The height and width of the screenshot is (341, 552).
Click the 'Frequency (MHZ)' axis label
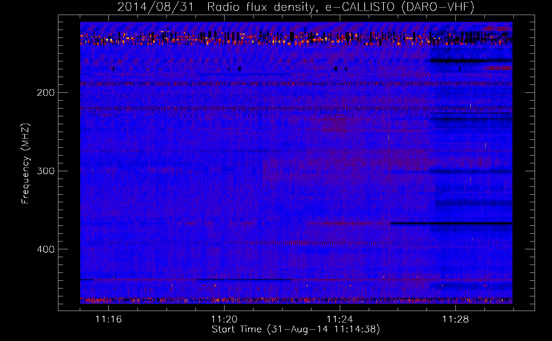(x=26, y=163)
